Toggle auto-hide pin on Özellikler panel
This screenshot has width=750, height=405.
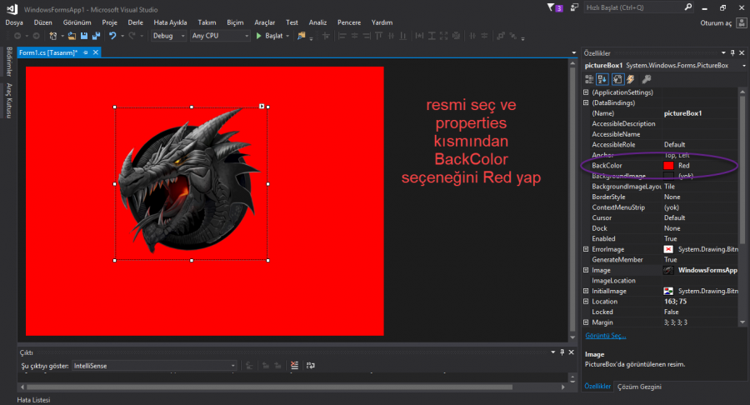point(732,53)
